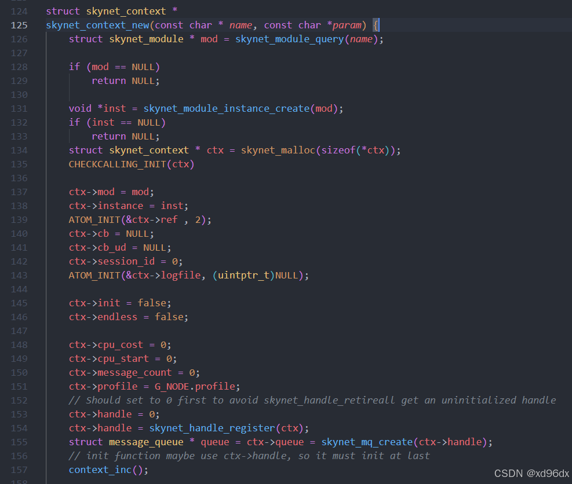Screen dimensions: 572x484
Task: Click skynet_mq_create on line 155
Action: (x=367, y=442)
